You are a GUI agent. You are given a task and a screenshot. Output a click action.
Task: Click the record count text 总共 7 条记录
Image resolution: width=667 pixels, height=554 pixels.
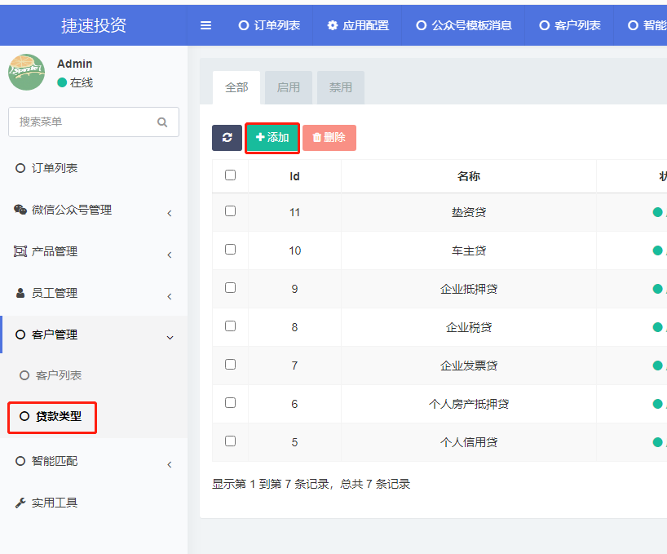click(375, 484)
